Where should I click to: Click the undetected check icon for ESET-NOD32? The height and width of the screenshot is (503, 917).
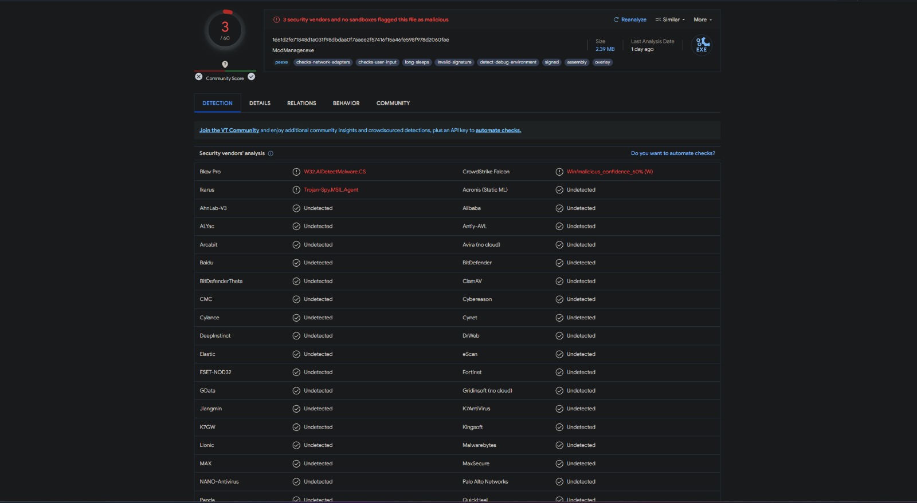point(296,373)
